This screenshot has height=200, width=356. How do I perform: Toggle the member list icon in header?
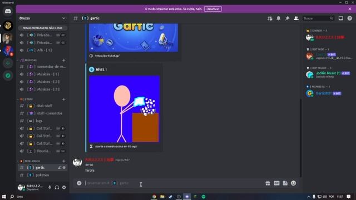click(x=296, y=18)
